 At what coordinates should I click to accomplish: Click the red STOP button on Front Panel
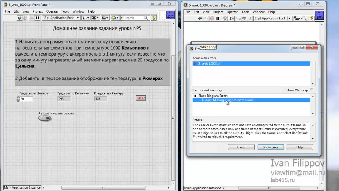(141, 98)
